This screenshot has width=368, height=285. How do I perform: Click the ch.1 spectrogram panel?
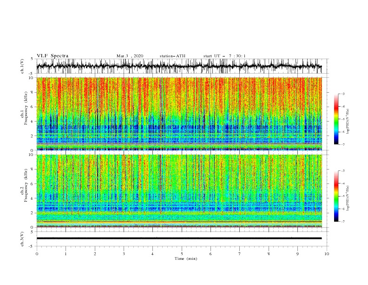pos(179,114)
